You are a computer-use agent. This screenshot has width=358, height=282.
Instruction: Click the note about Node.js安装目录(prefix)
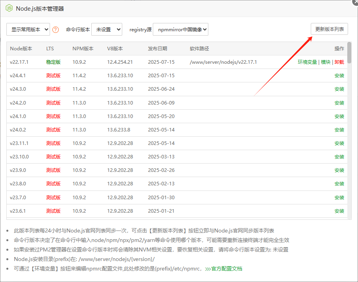click(x=84, y=259)
